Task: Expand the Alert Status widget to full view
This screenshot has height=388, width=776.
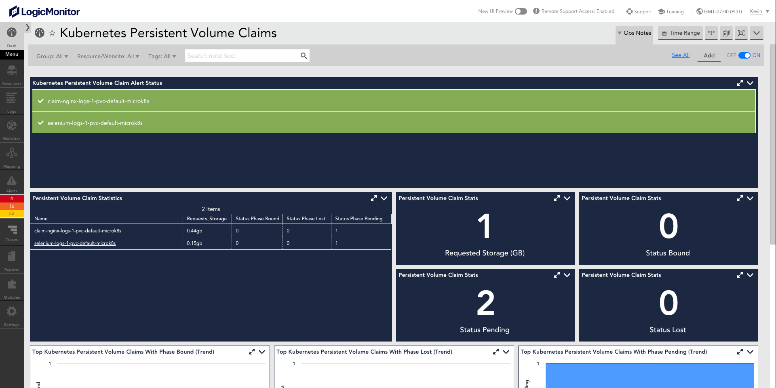Action: [x=740, y=83]
